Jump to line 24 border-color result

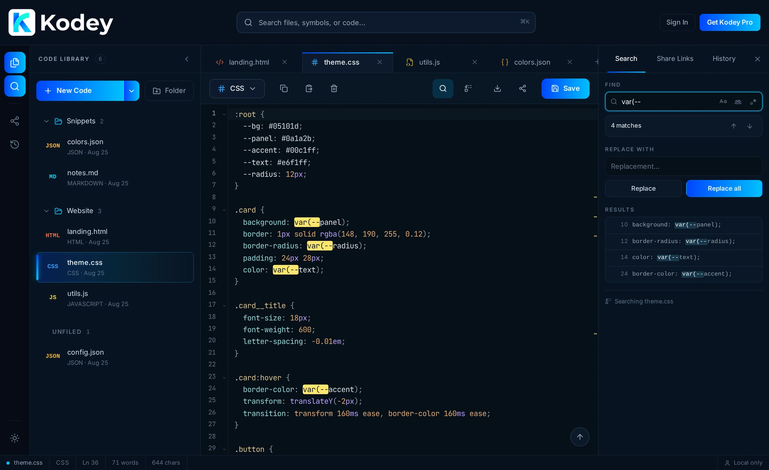684,274
